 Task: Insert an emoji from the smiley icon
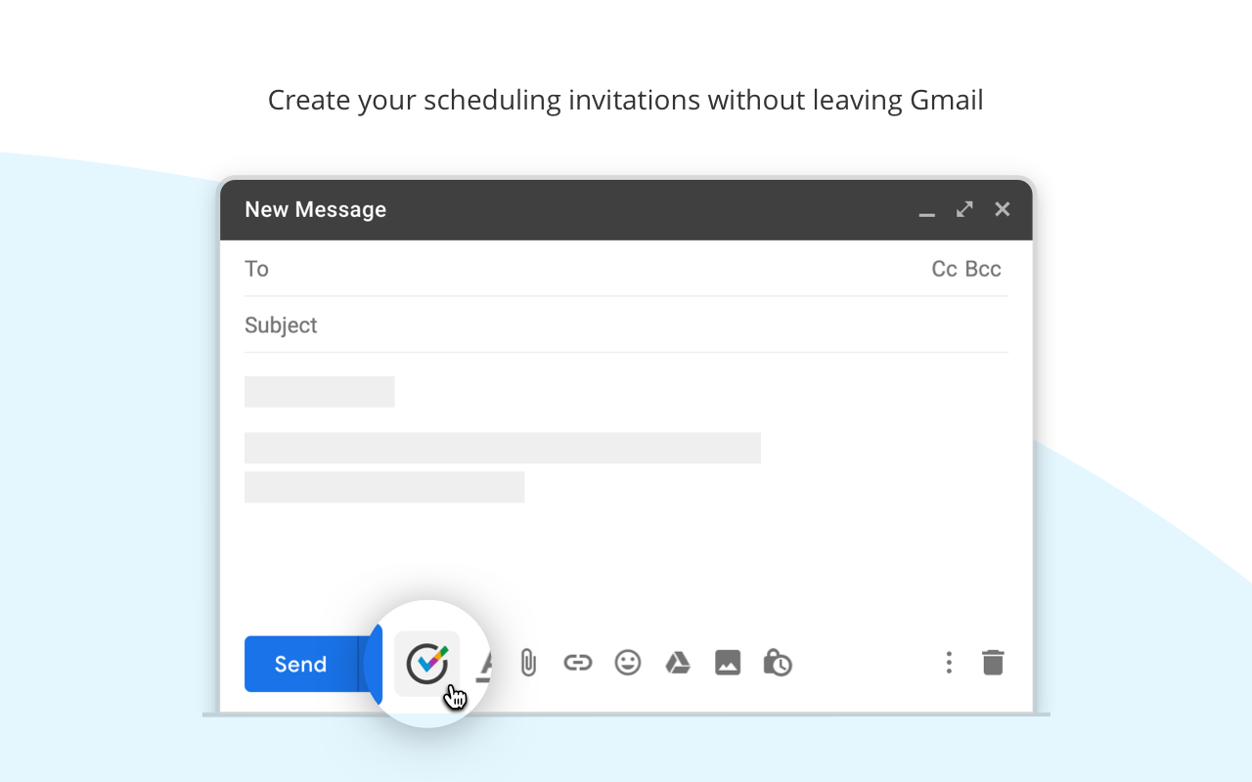pyautogui.click(x=627, y=662)
